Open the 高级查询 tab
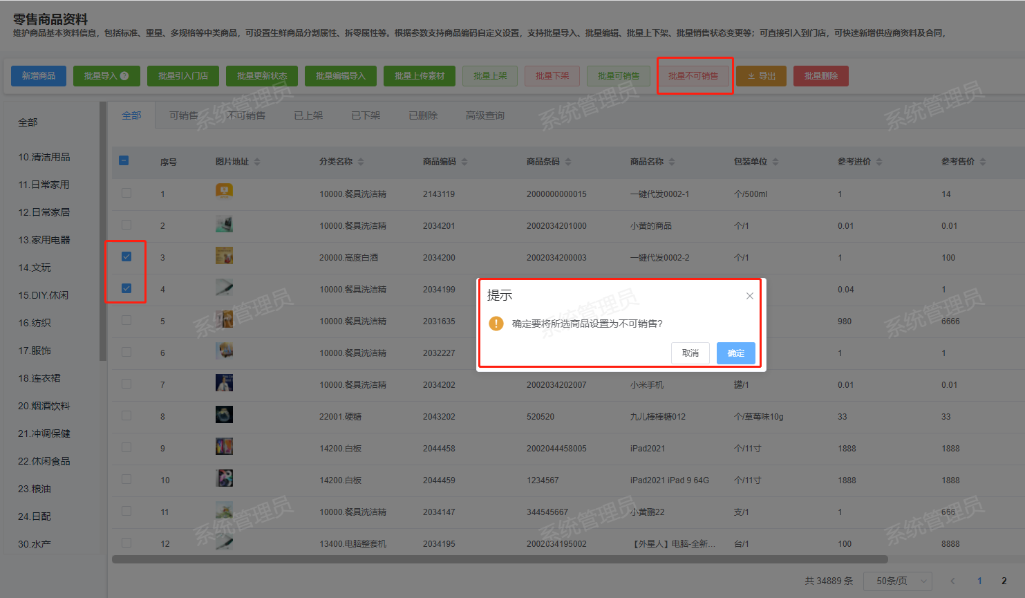 [x=485, y=115]
